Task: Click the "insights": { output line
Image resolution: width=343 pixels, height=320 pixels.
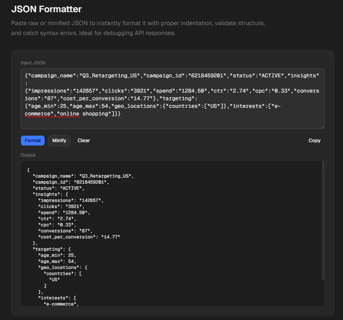Action: pos(50,194)
